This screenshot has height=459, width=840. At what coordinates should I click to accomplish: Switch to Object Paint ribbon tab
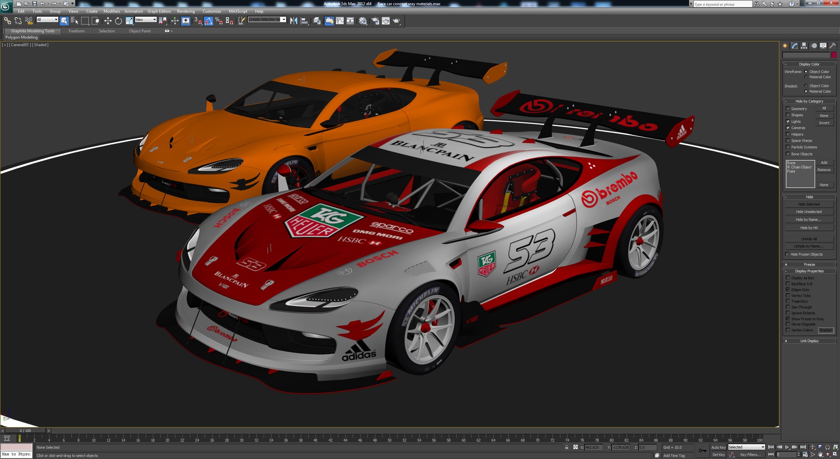click(x=140, y=31)
